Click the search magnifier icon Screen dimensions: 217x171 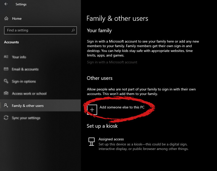(73, 30)
